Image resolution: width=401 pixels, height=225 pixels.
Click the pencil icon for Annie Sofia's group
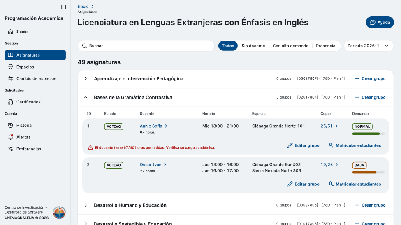(x=290, y=145)
